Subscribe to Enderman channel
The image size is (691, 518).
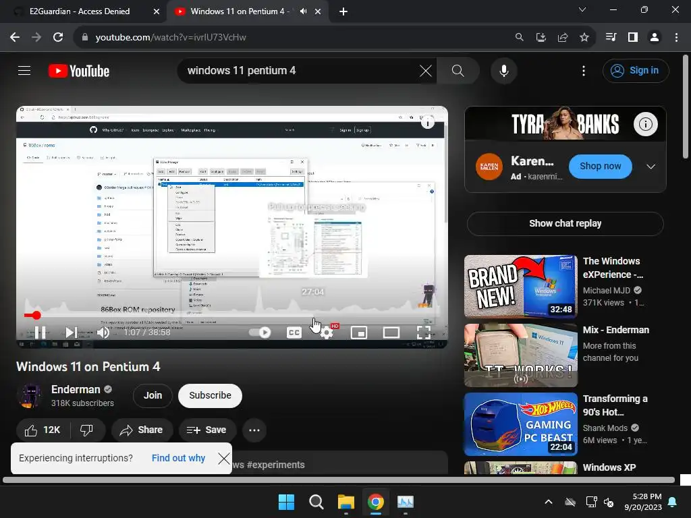pos(211,395)
